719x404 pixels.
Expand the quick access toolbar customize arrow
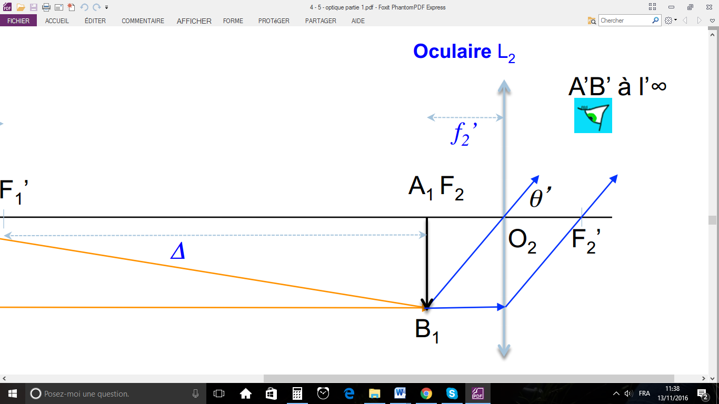click(107, 7)
